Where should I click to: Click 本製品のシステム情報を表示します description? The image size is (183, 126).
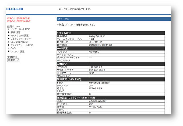click(x=76, y=25)
